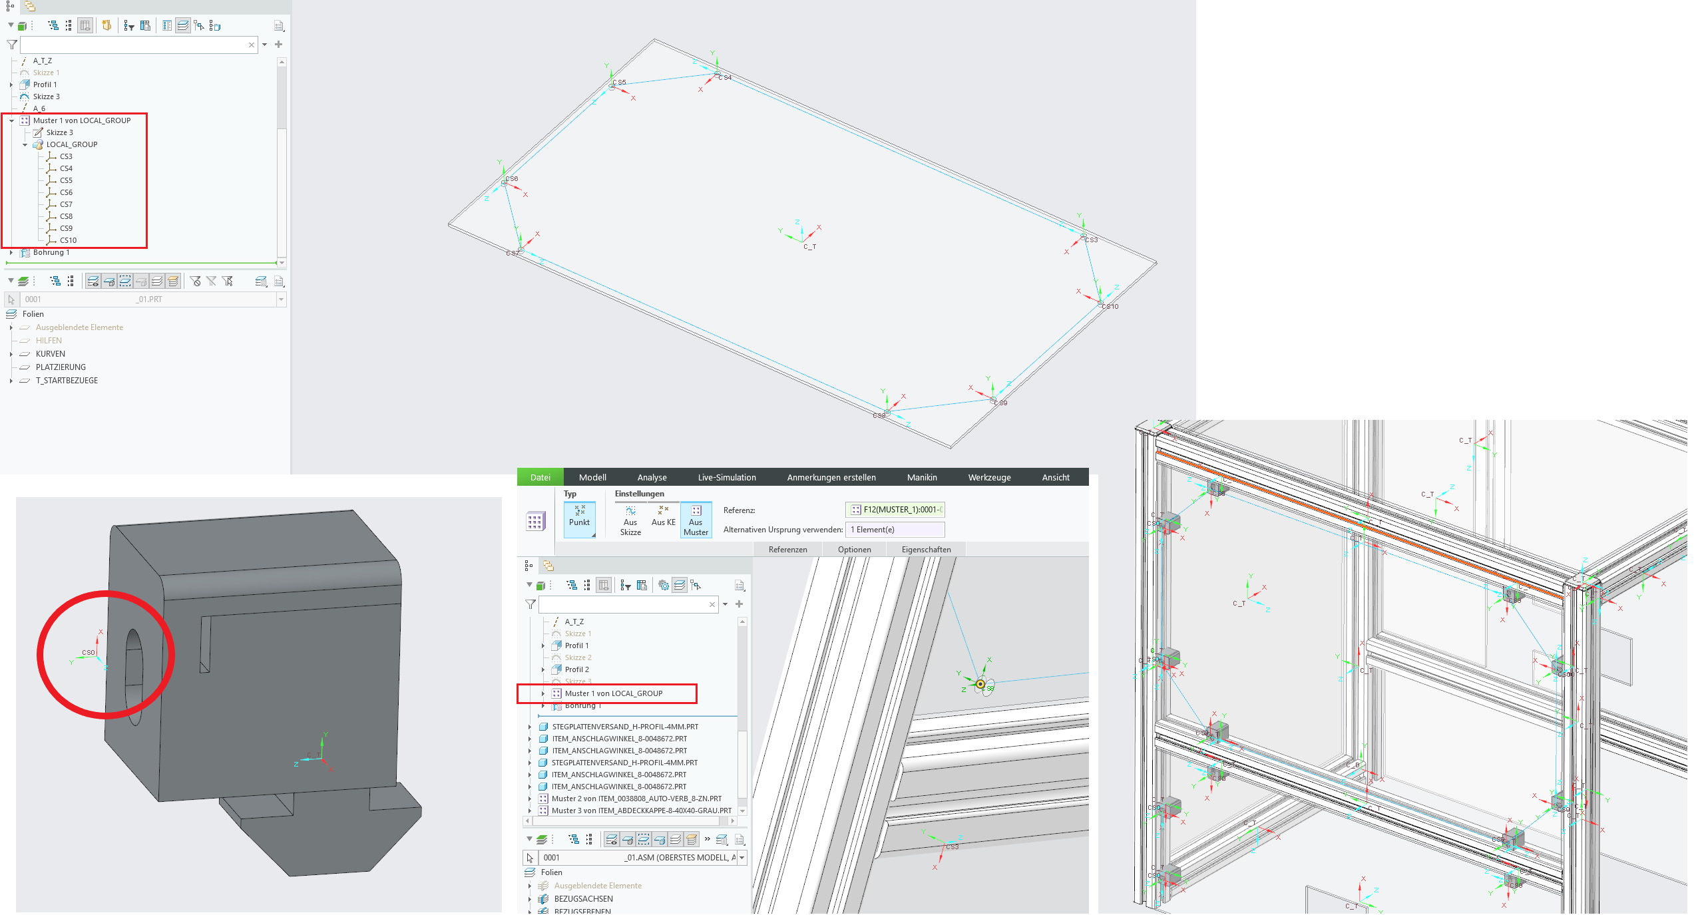
Task: Open the Referenzen panel button
Action: [787, 550]
